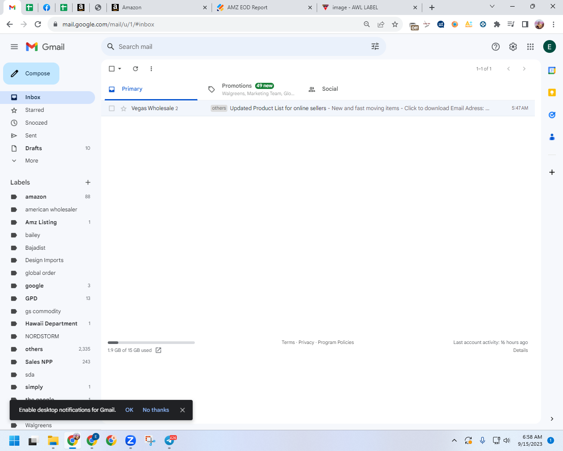Open a new browser tab
The width and height of the screenshot is (563, 451).
(432, 7)
